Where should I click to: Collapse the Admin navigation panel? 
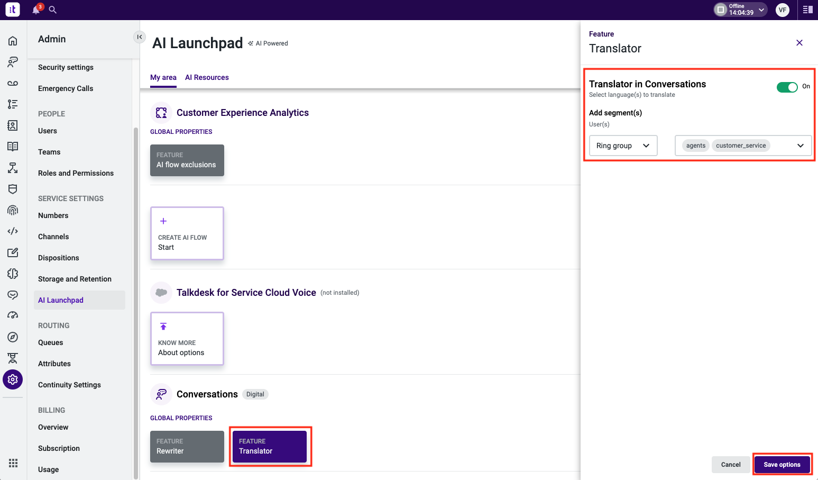point(140,37)
